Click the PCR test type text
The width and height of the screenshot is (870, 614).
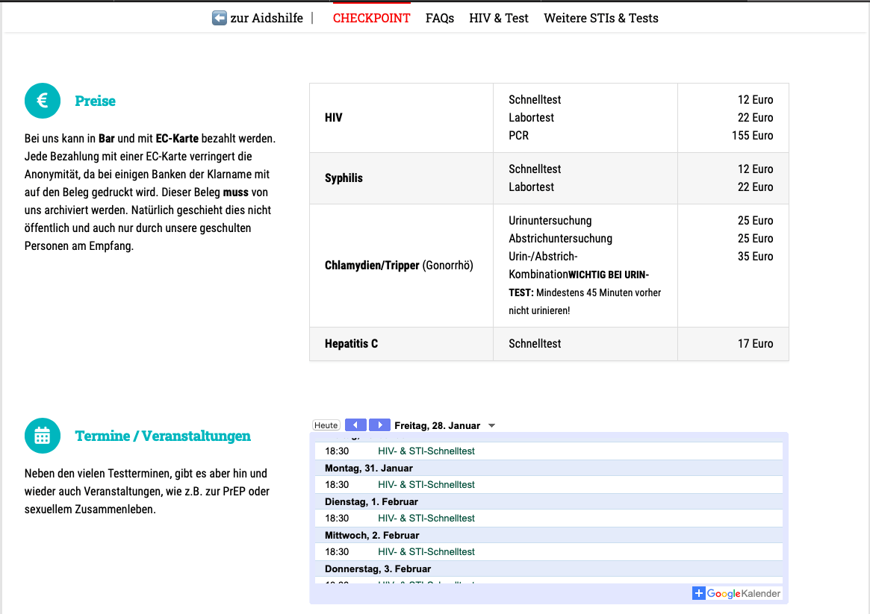pos(519,135)
